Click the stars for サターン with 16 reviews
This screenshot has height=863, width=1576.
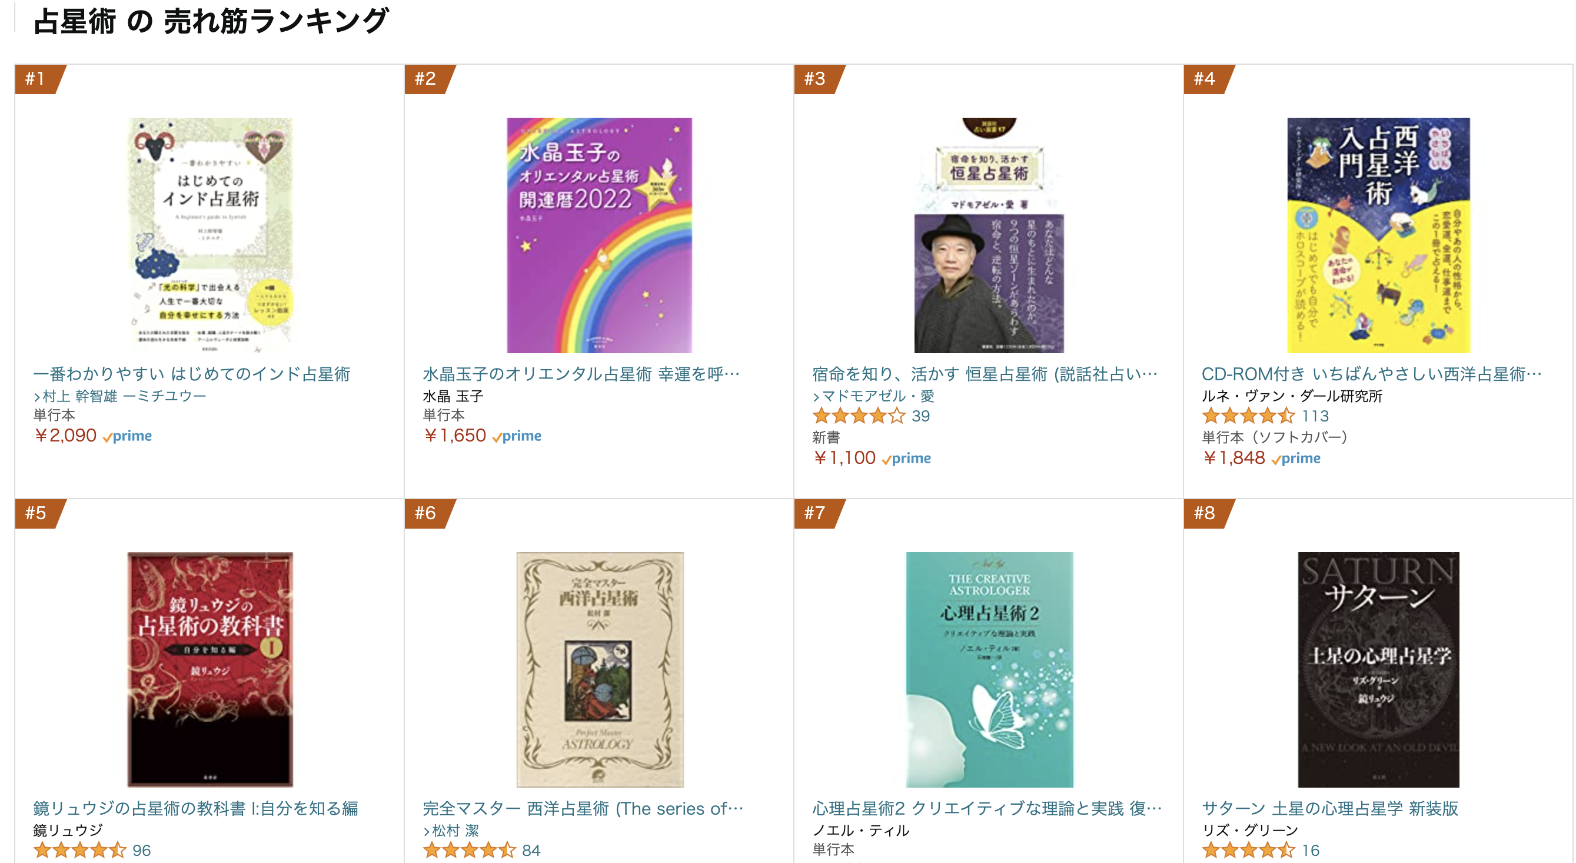(1248, 850)
